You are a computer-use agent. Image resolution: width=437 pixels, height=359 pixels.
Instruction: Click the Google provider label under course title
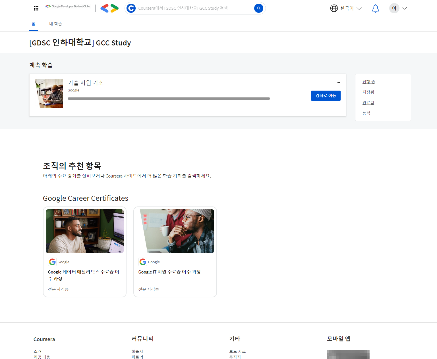(x=73, y=90)
